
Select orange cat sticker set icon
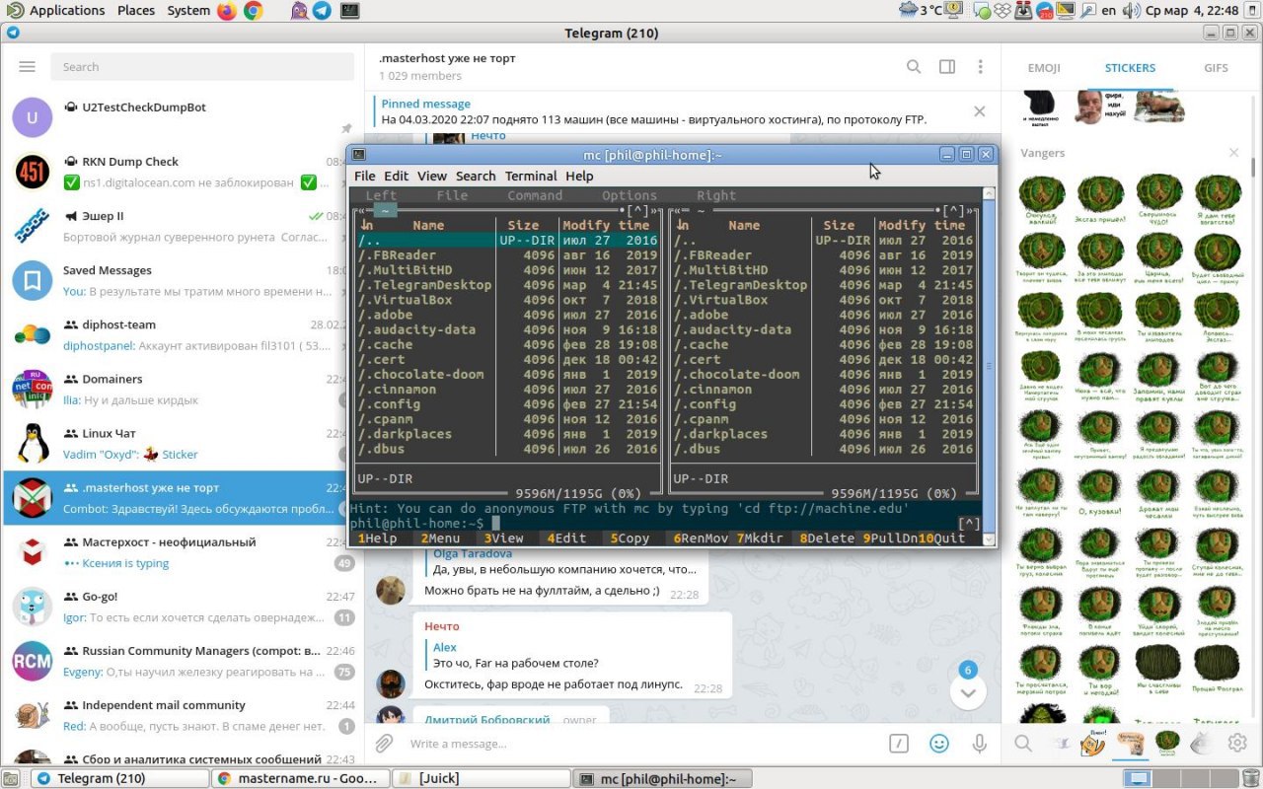pos(1093,744)
